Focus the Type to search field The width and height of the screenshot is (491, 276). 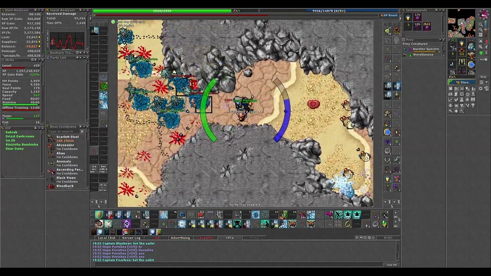tap(63, 131)
